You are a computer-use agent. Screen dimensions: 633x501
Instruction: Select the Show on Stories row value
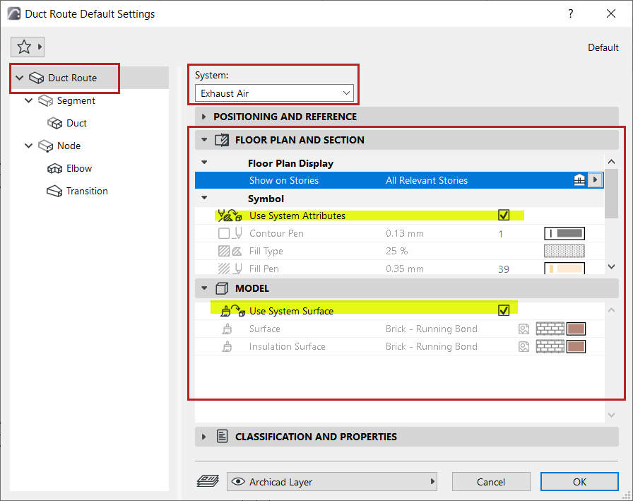point(427,180)
